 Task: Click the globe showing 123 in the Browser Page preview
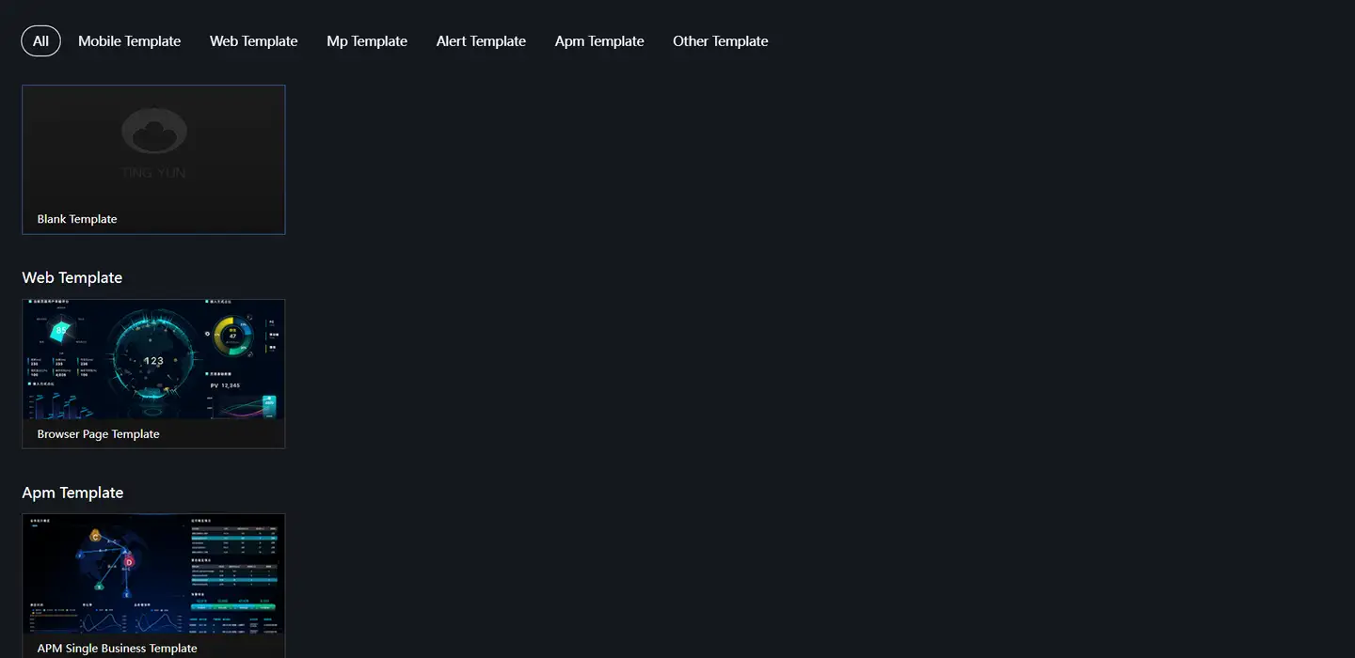coord(153,359)
